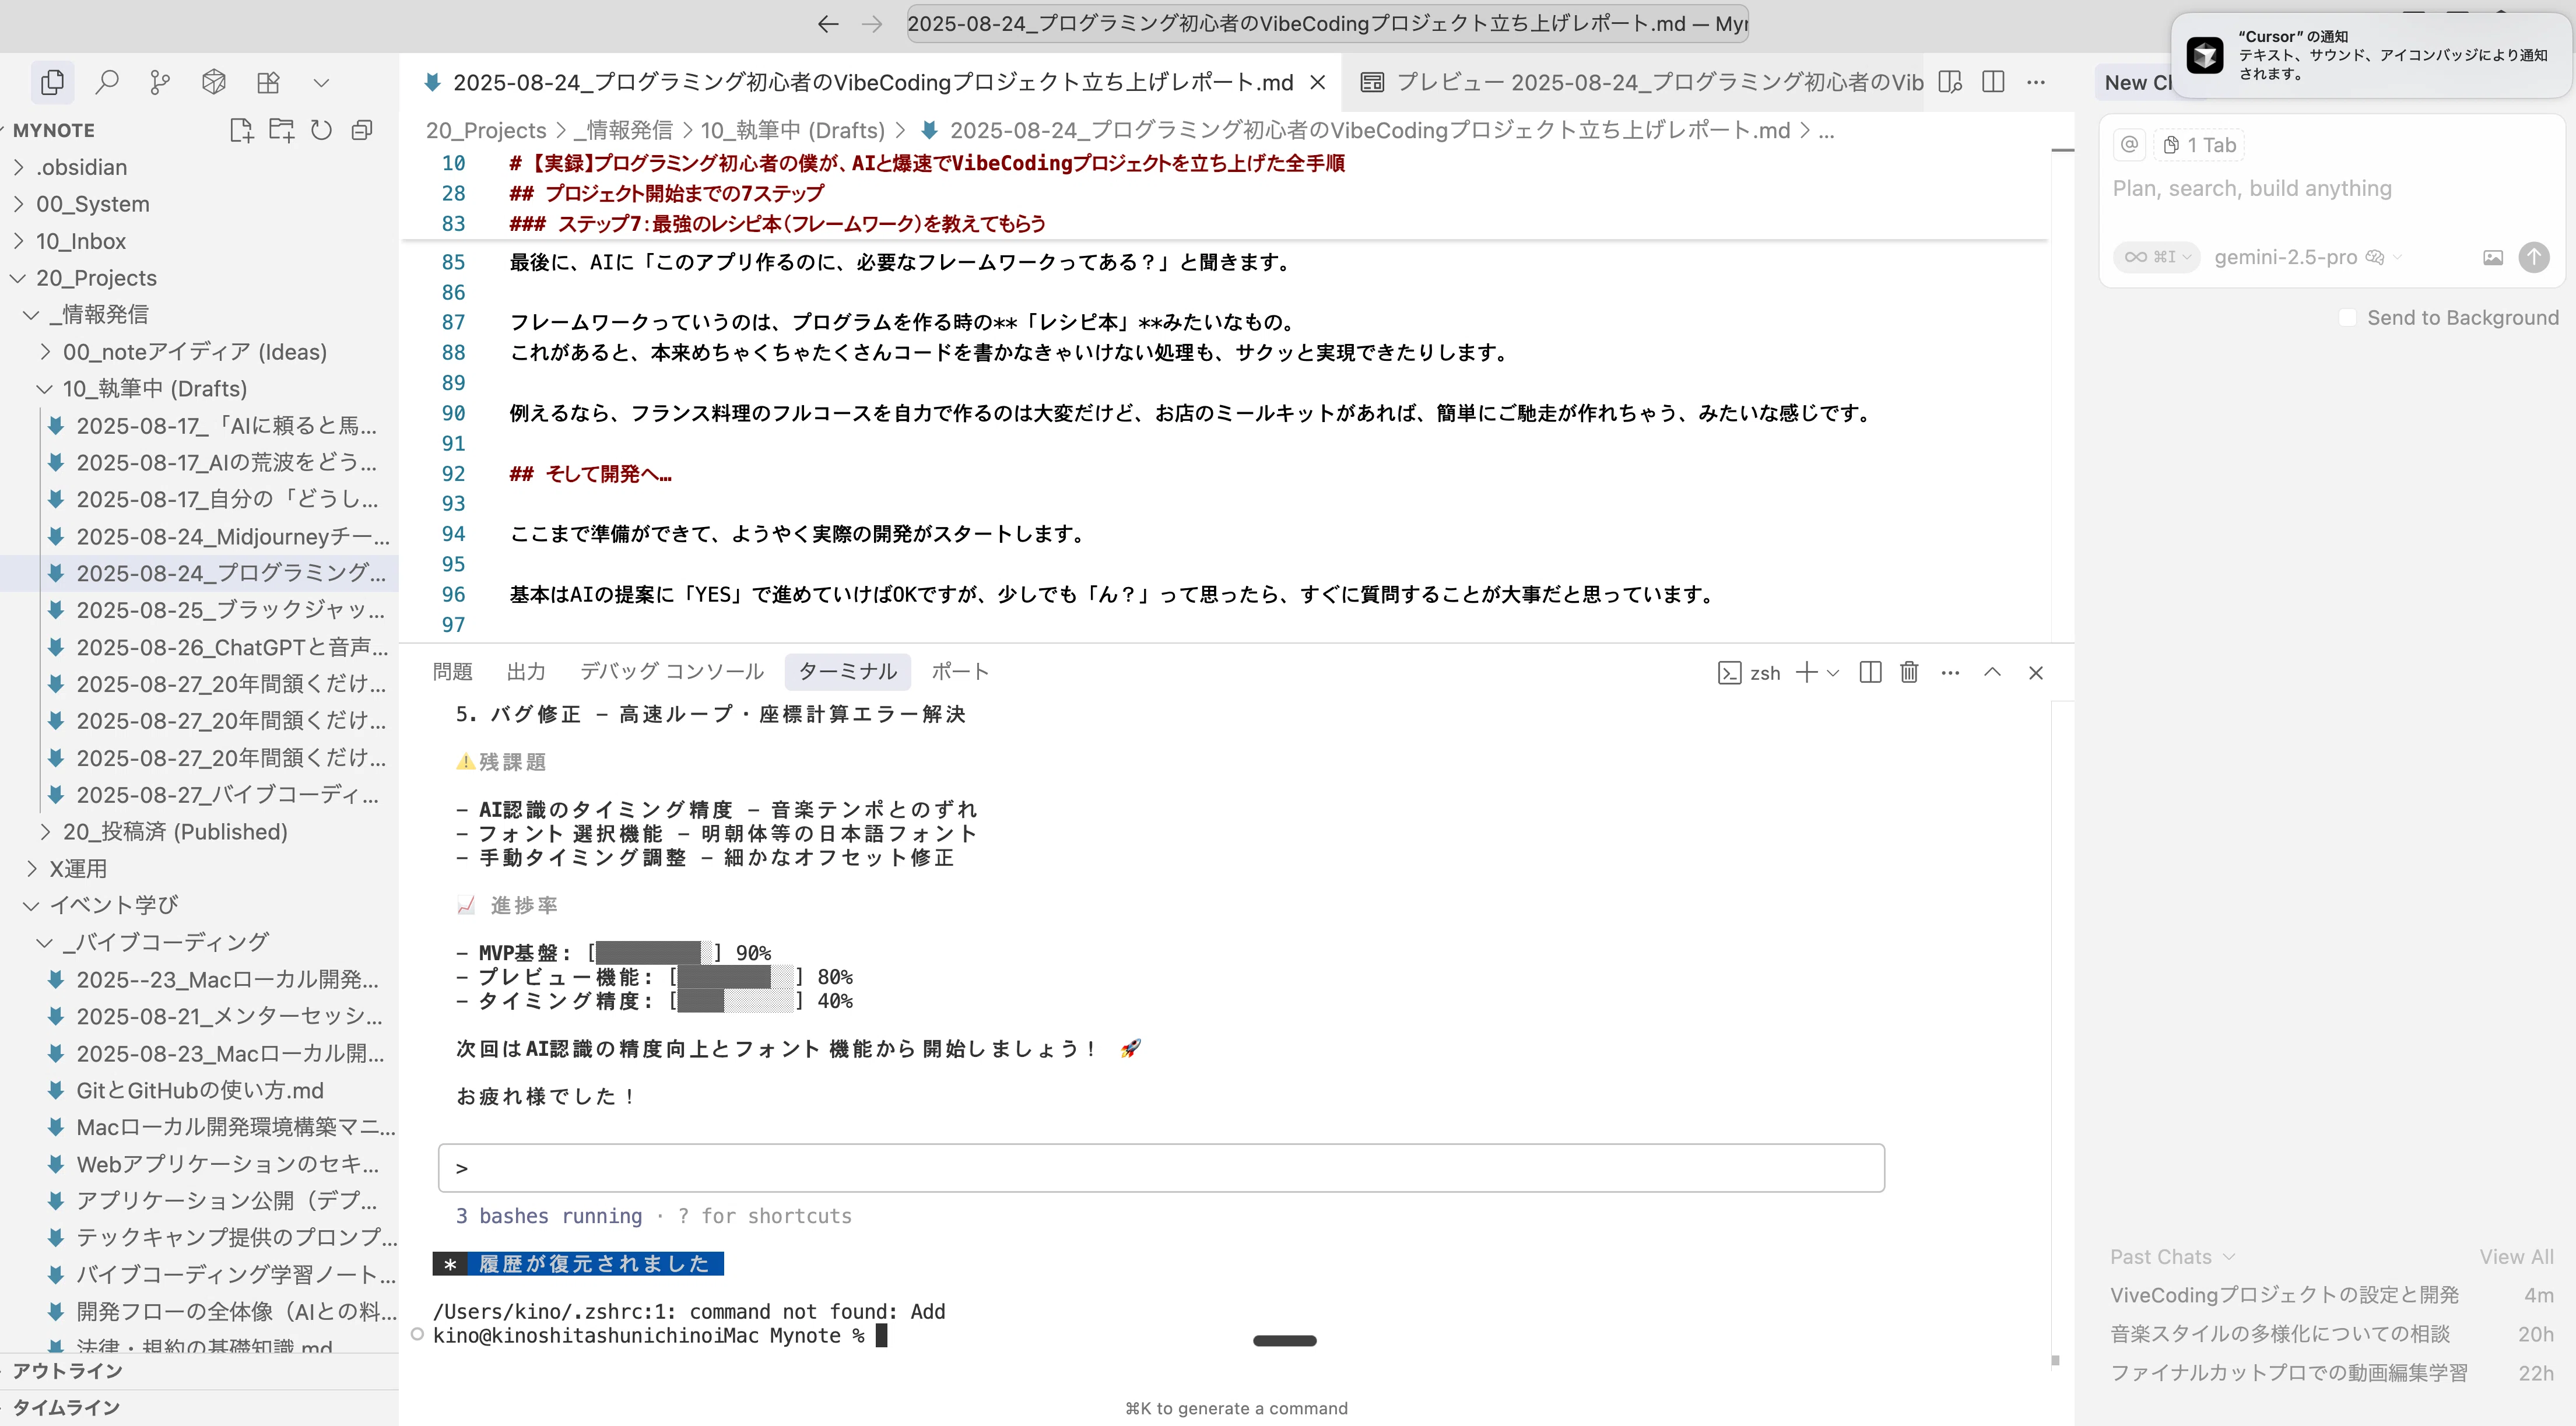The image size is (2576, 1426).
Task: Open the agent mode selector dropdown
Action: (2156, 257)
